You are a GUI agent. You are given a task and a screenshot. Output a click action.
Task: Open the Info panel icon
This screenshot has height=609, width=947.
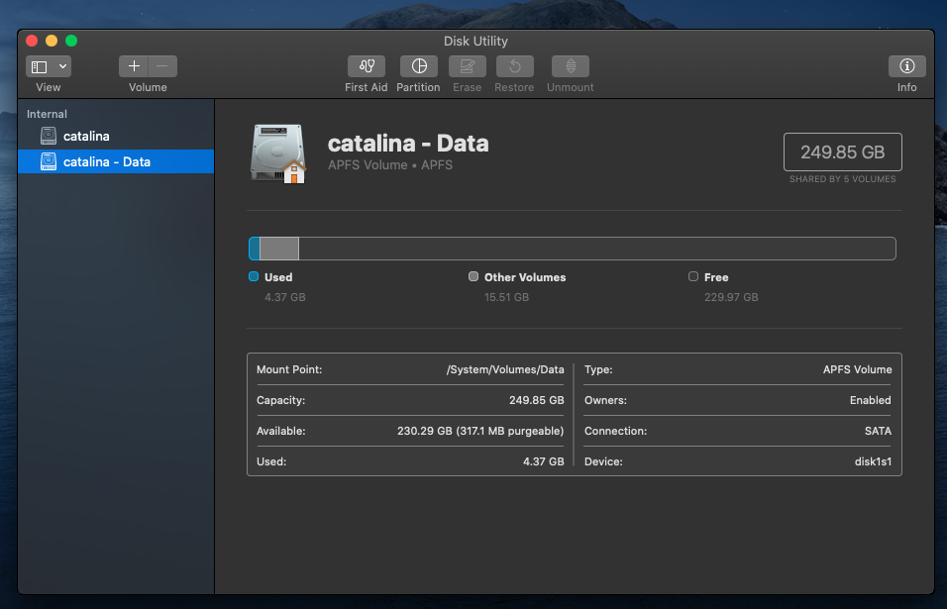click(x=906, y=65)
